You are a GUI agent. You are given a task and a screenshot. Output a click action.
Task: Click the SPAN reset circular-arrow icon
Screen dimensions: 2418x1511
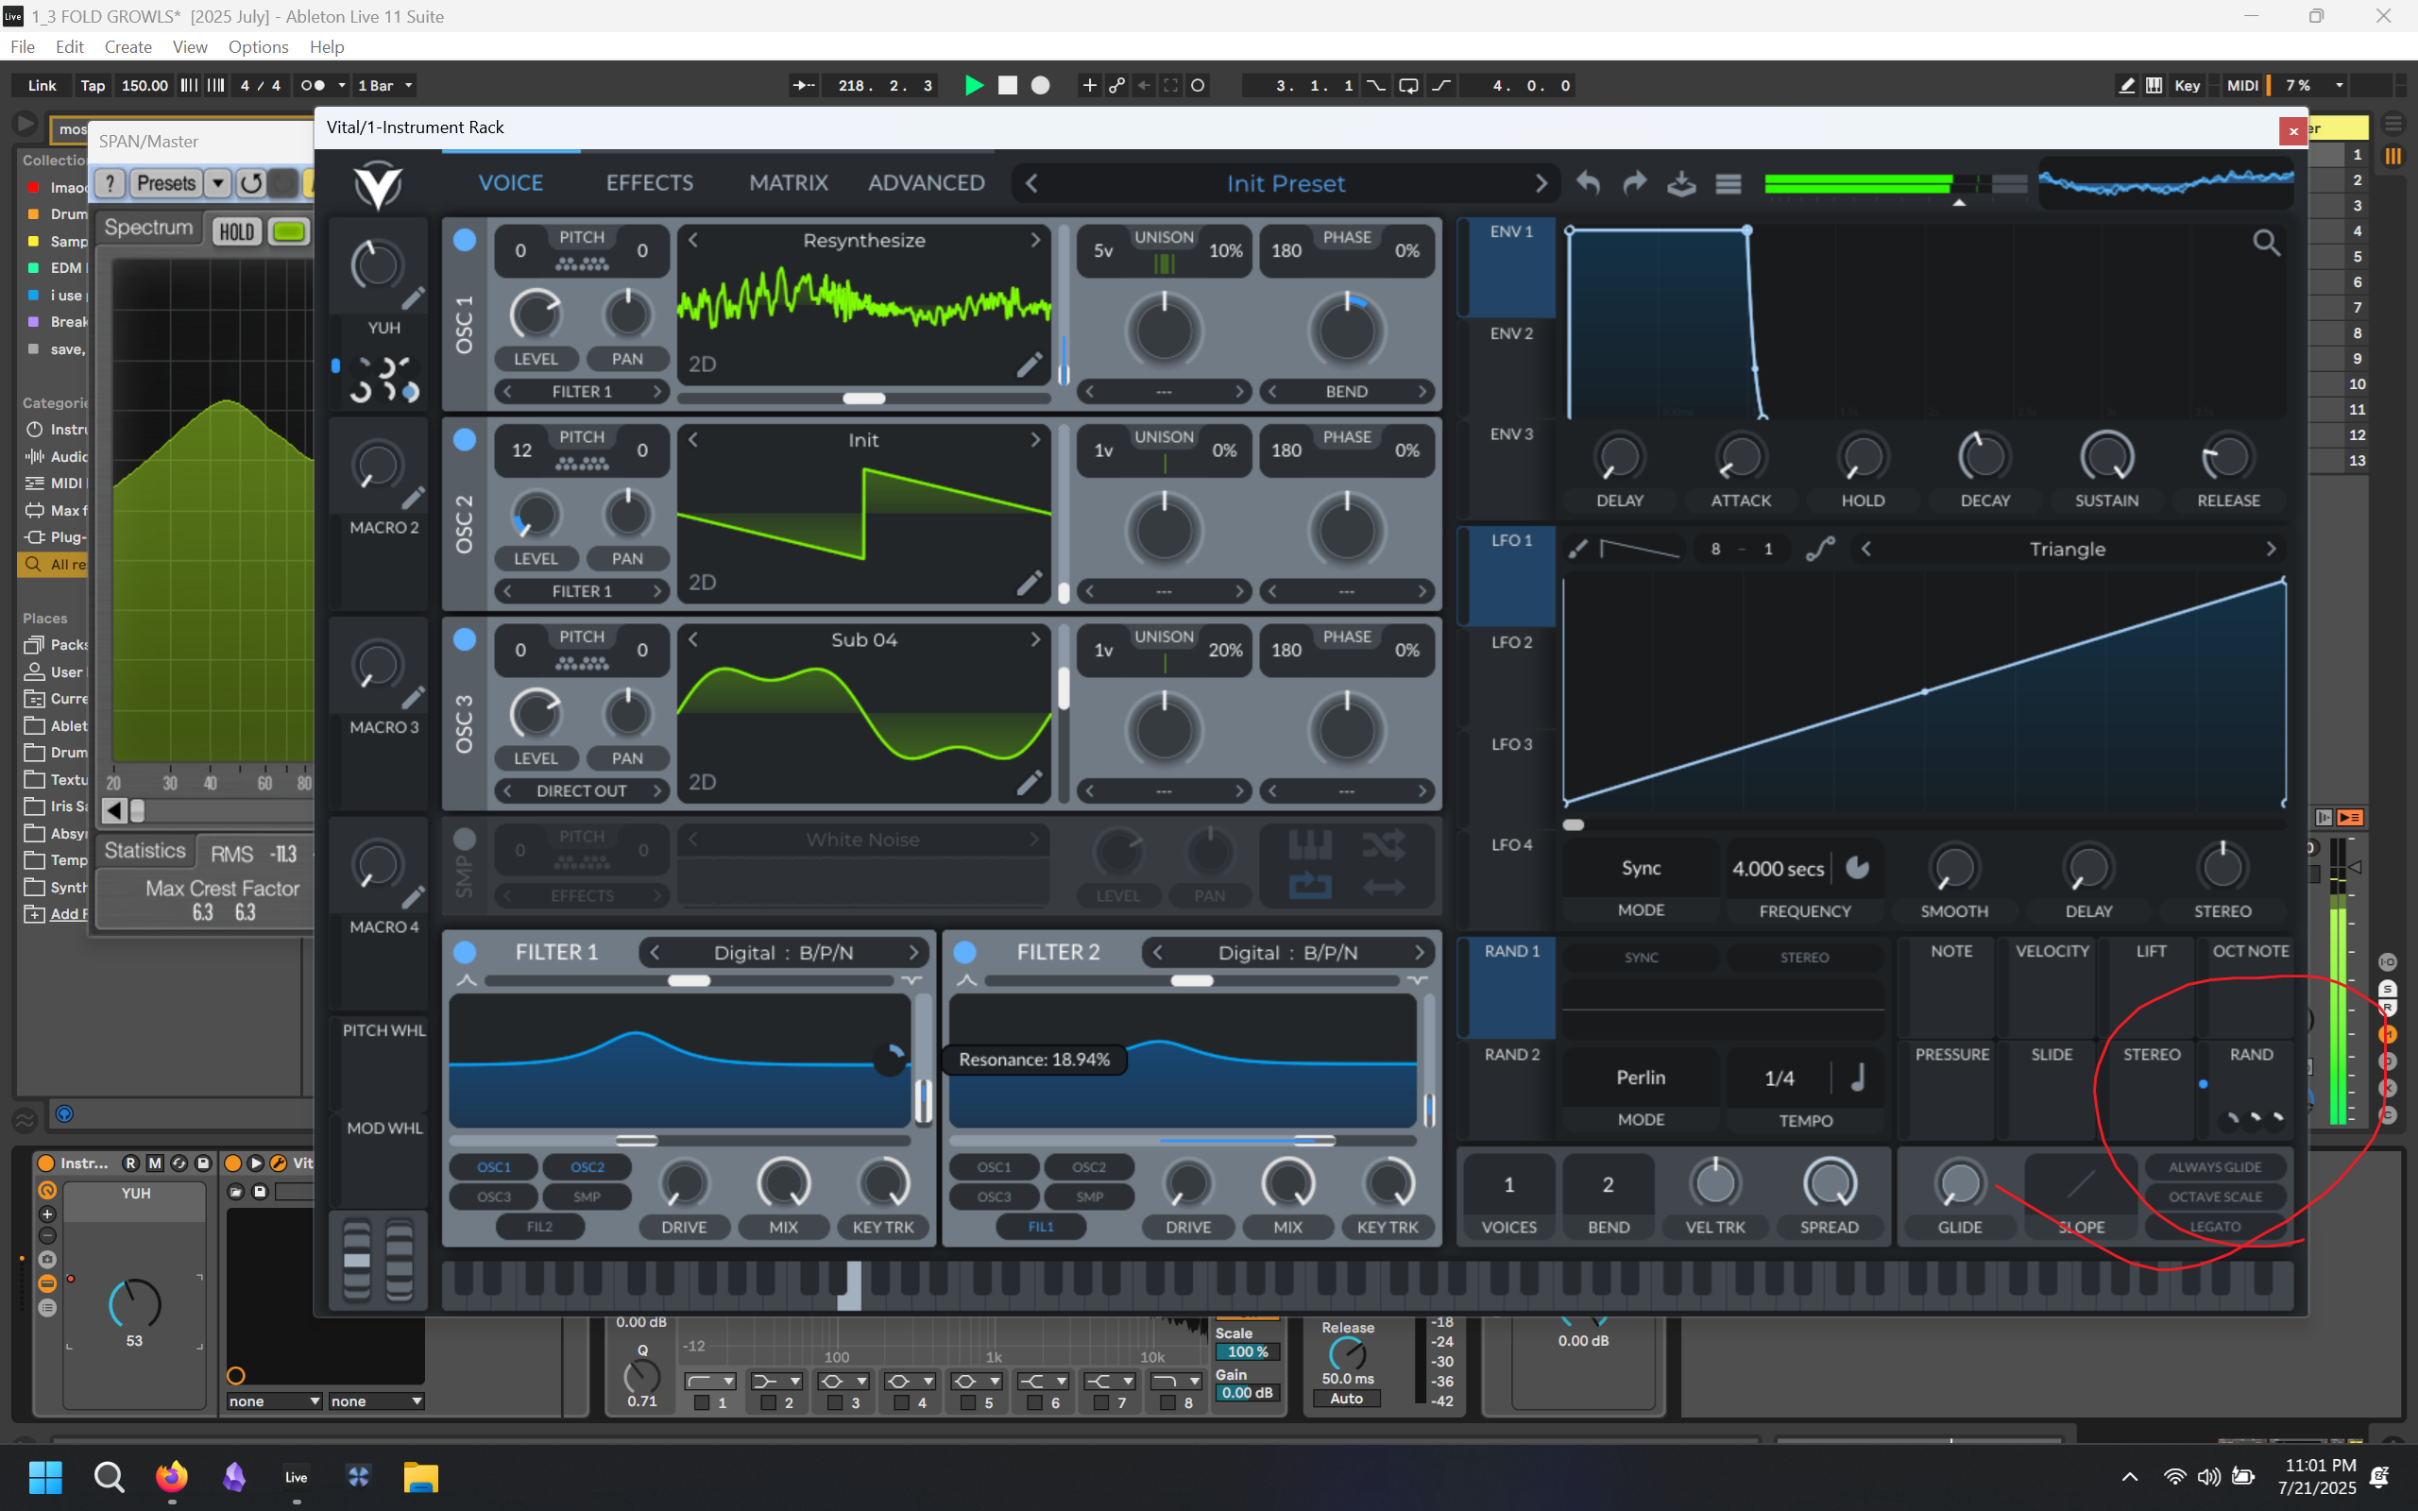(x=251, y=183)
